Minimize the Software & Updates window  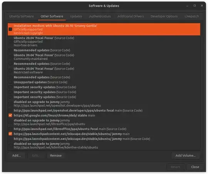click(187, 6)
